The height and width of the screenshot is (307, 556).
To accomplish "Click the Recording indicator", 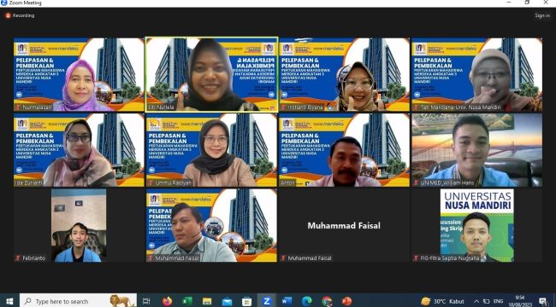I will 20,15.
